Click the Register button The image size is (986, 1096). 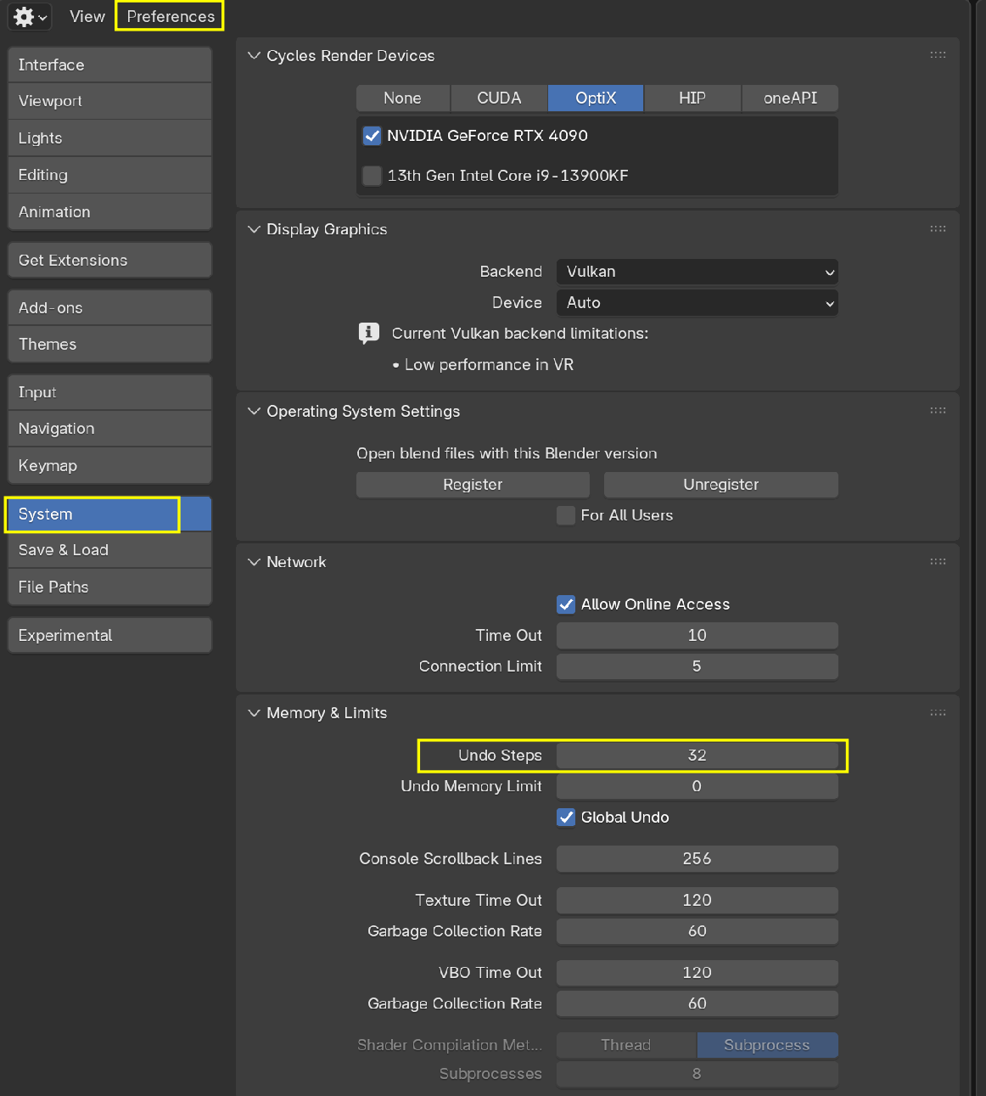pyautogui.click(x=473, y=485)
